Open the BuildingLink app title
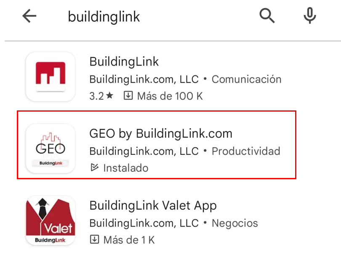 point(124,62)
